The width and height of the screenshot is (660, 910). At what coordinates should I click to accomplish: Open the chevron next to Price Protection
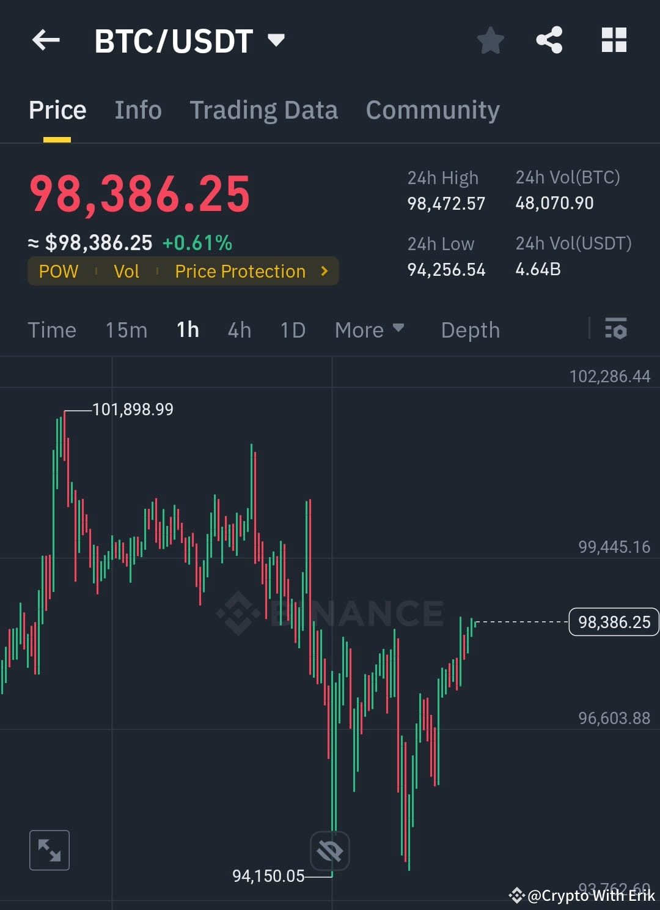[324, 271]
